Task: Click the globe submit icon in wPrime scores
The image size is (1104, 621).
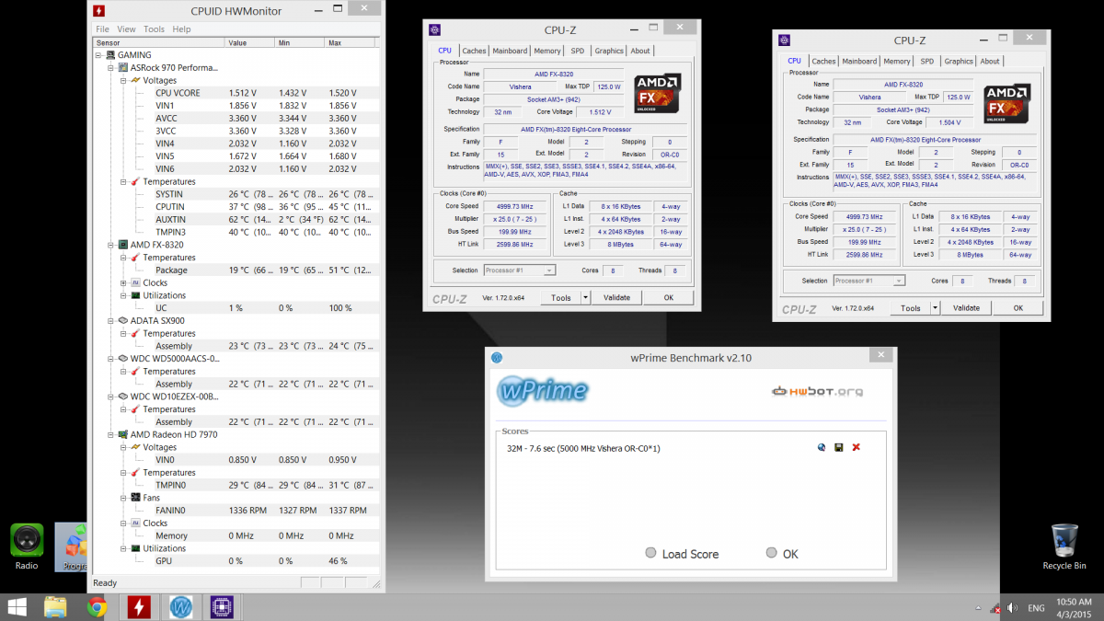Action: 822,447
